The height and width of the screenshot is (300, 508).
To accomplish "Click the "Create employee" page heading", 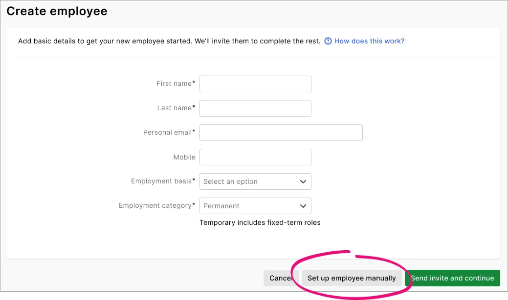I will coord(57,11).
